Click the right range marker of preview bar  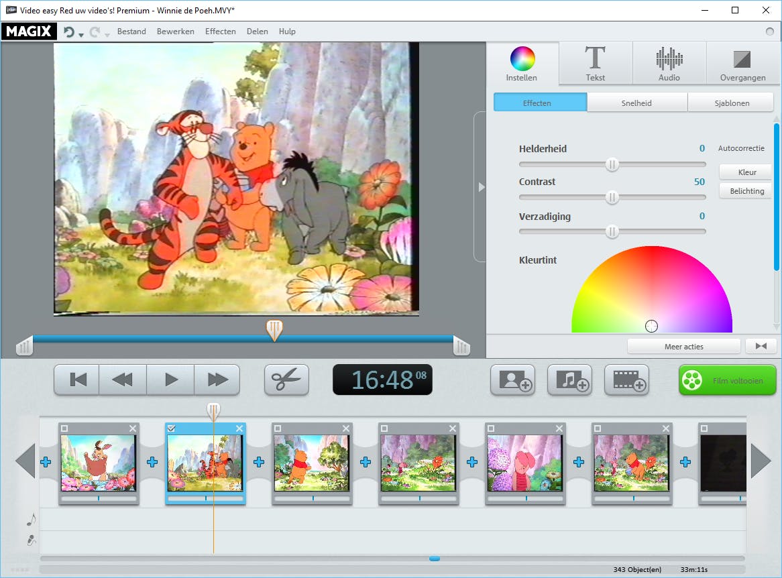coord(461,345)
